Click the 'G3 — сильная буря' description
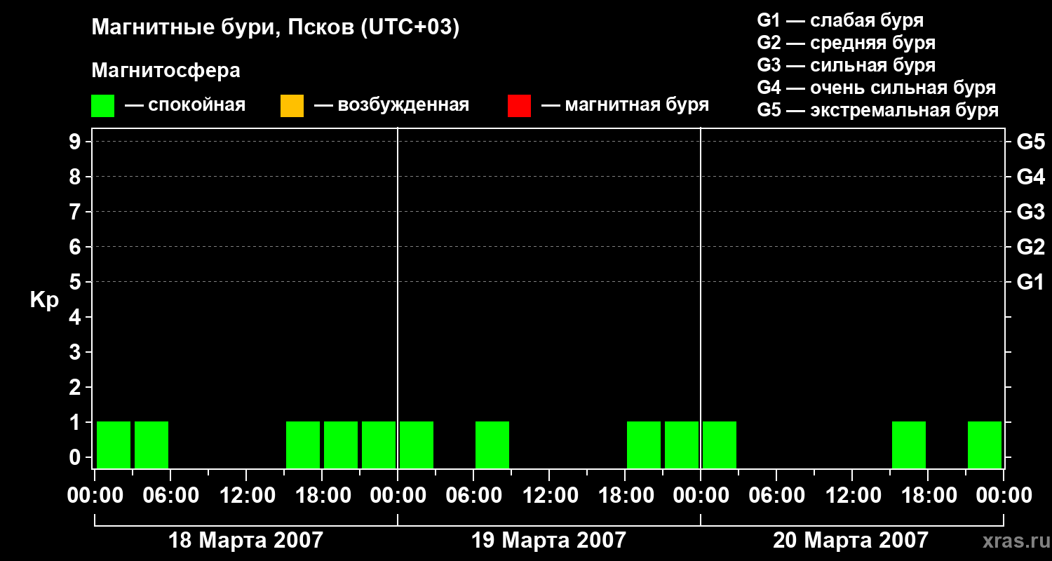The image size is (1052, 561). pos(847,65)
